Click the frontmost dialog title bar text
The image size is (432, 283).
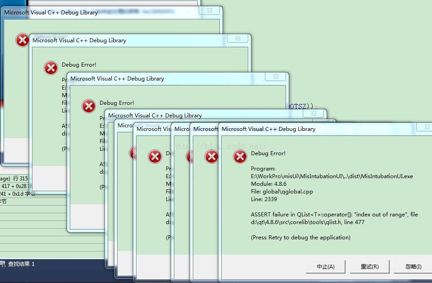coord(268,129)
